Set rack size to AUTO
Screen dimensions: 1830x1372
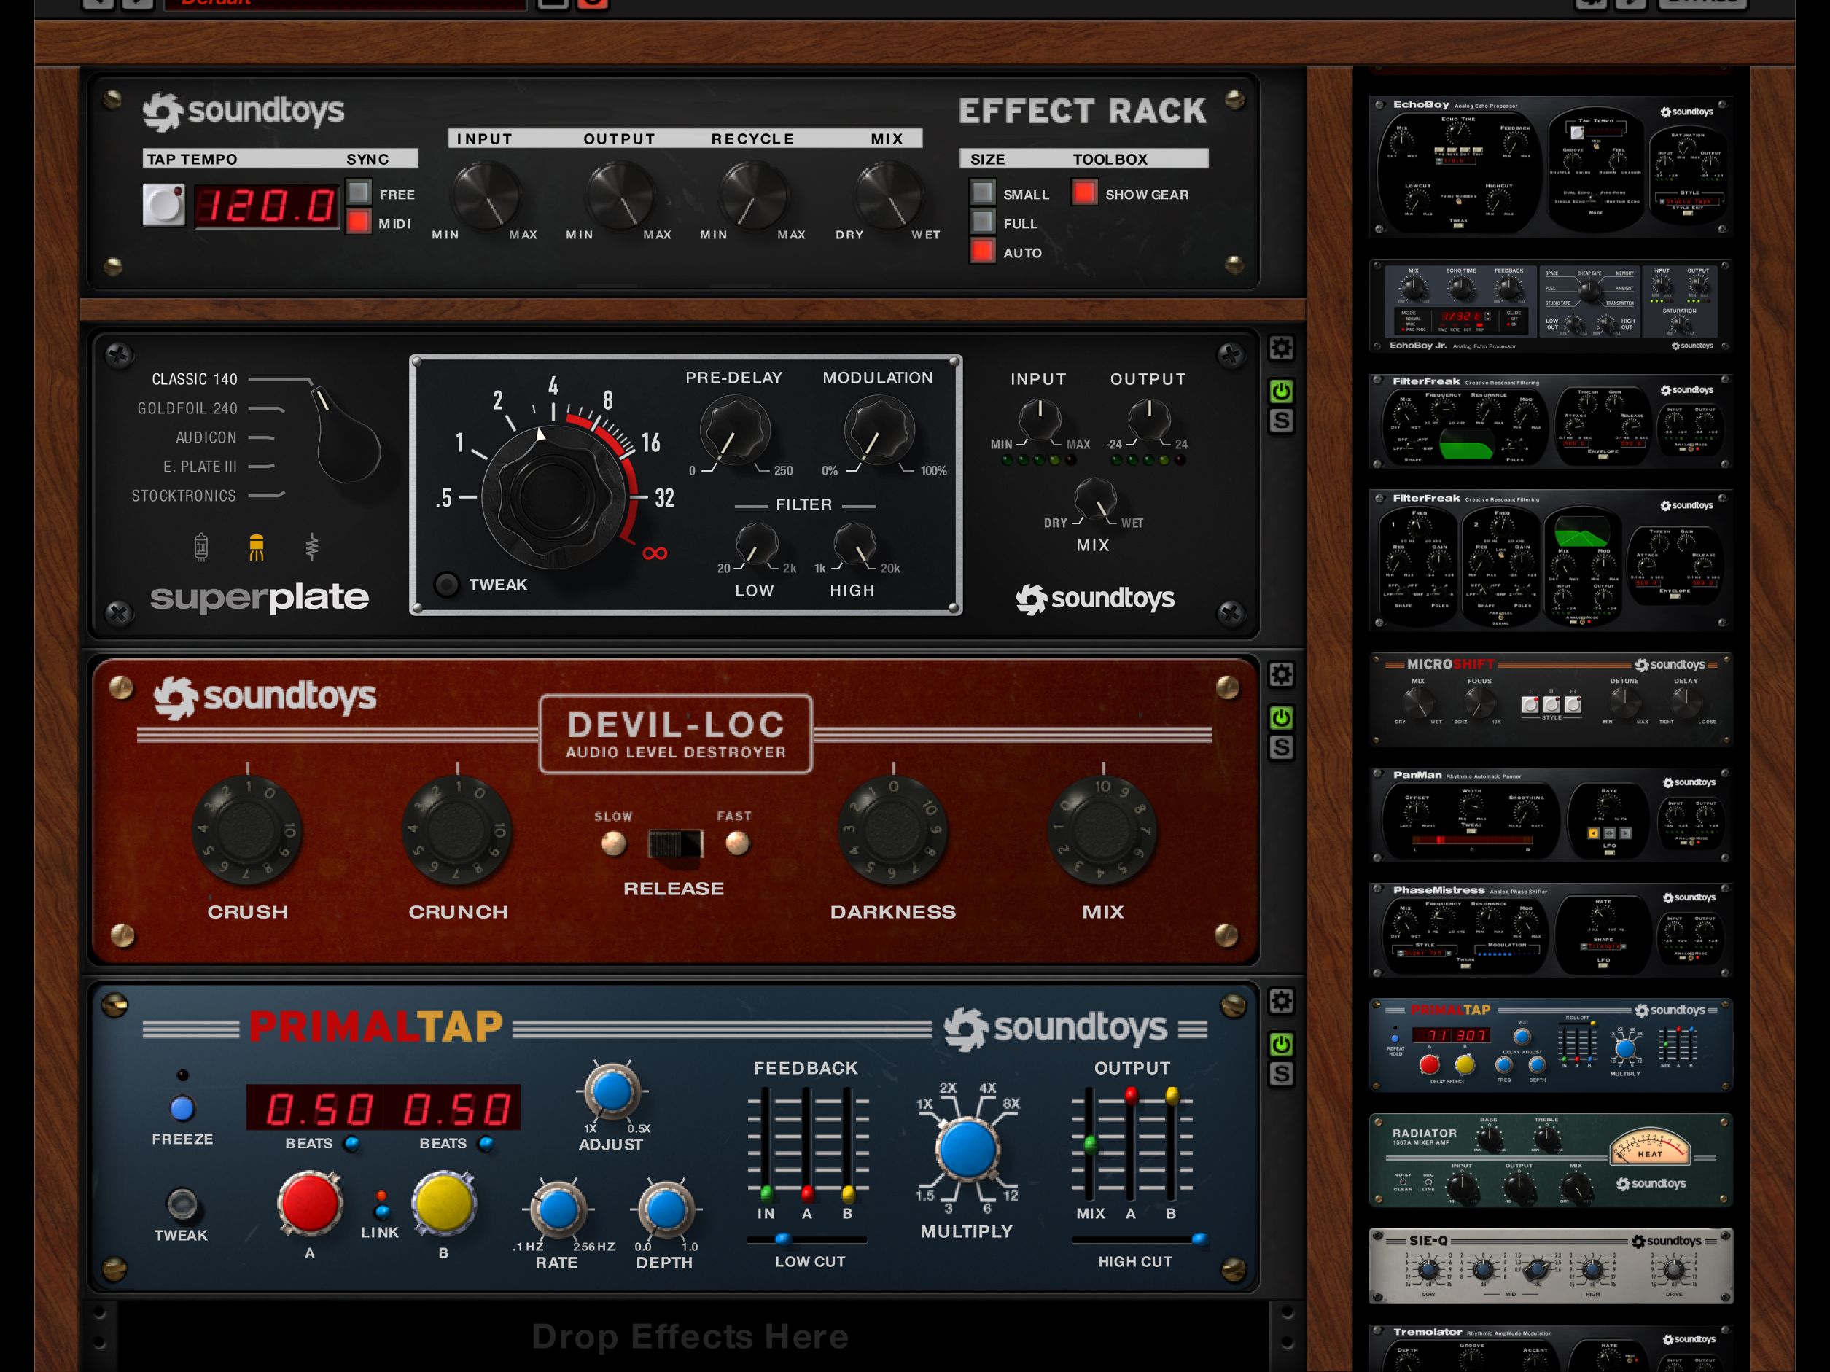click(x=982, y=252)
